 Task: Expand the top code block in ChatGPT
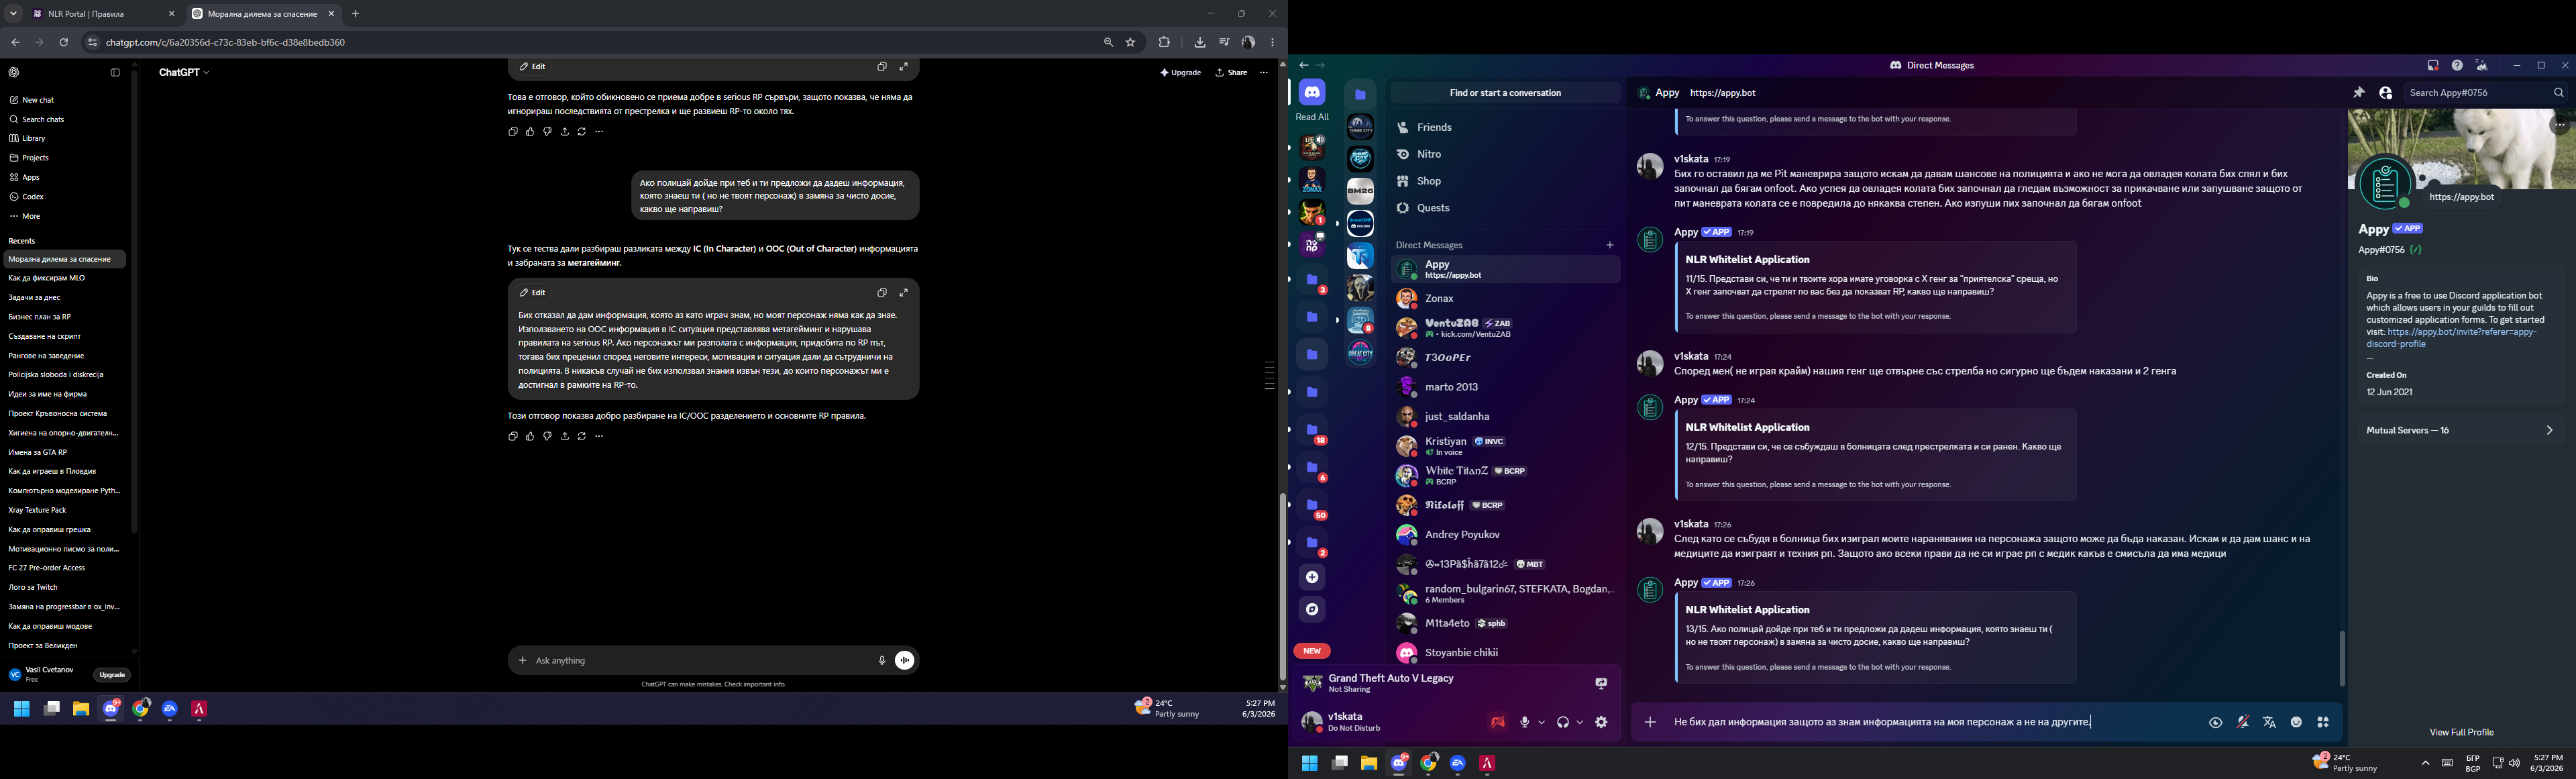coord(904,66)
